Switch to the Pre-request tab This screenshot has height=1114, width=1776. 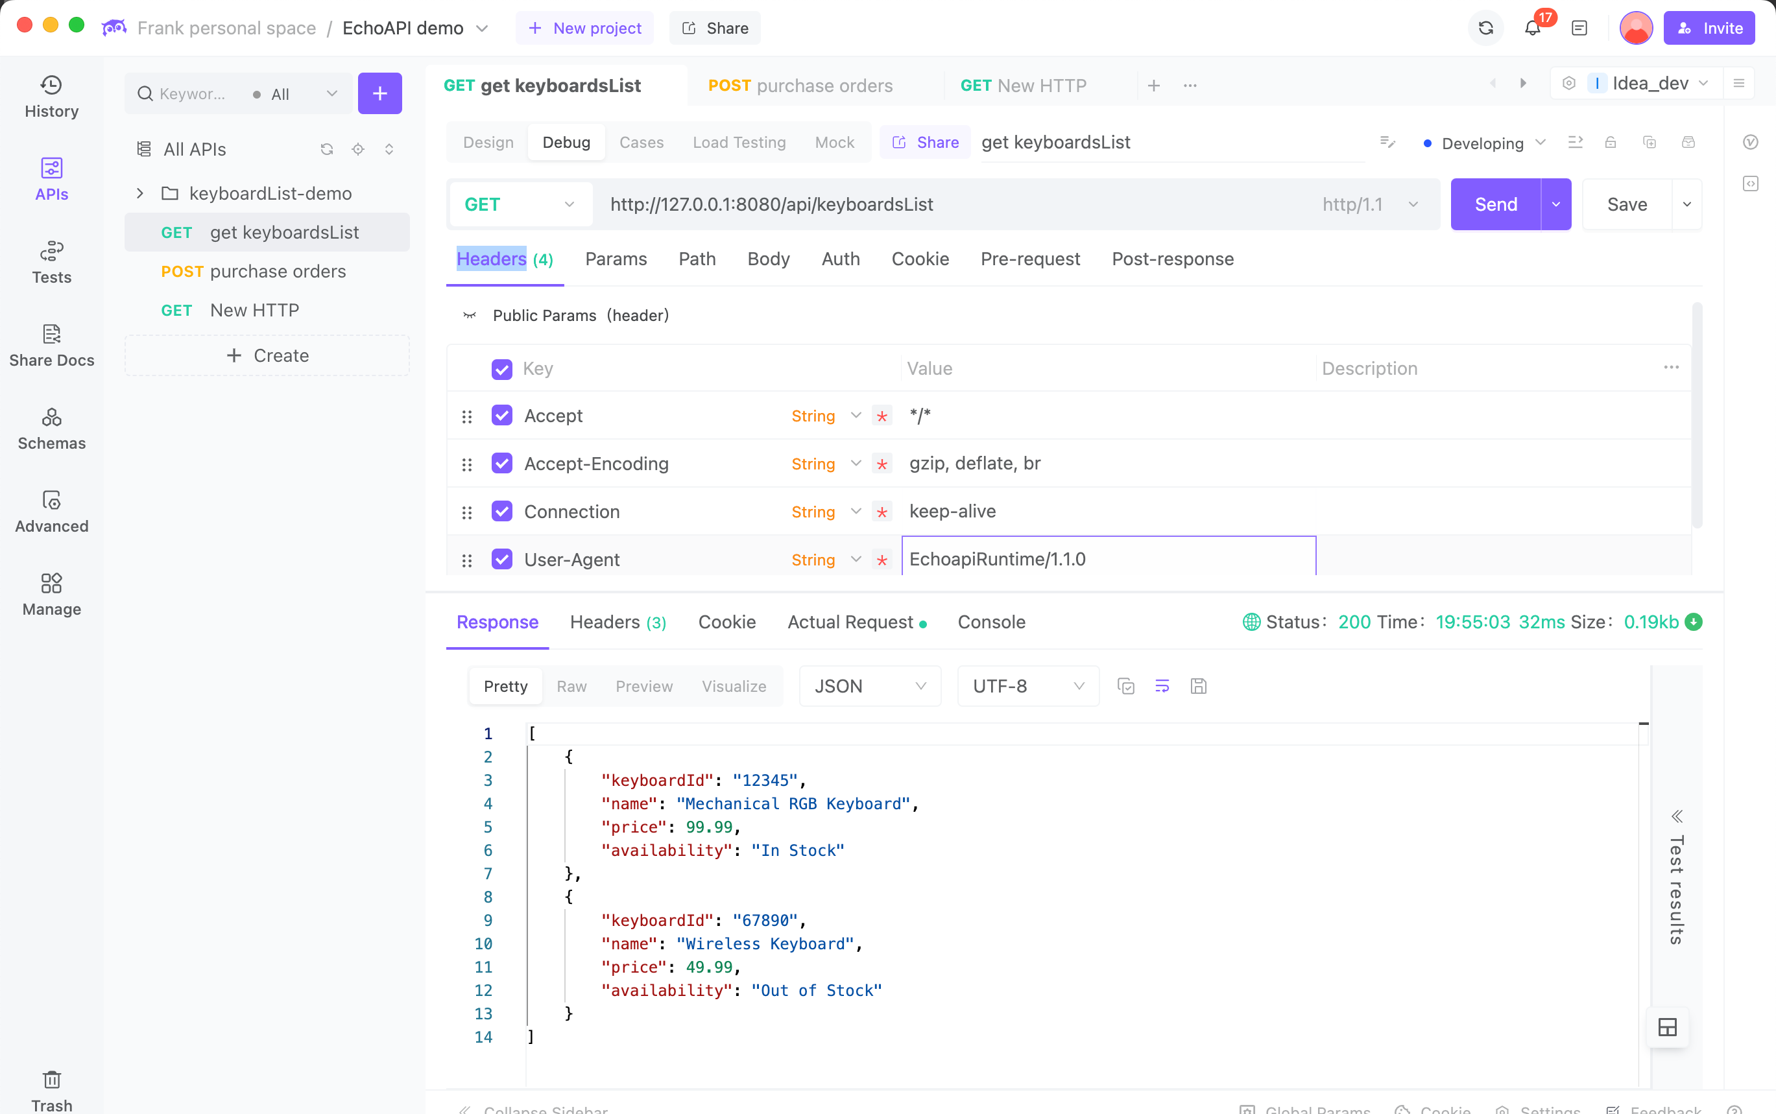pyautogui.click(x=1029, y=259)
